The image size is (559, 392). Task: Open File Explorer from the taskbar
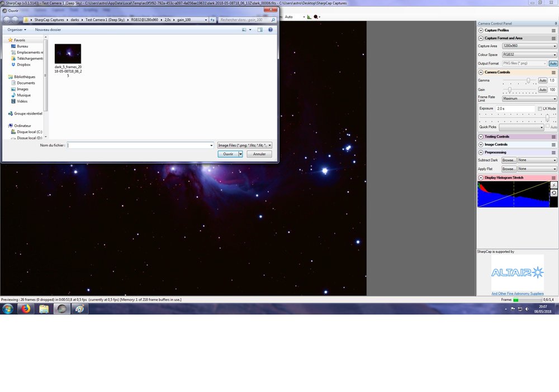click(x=44, y=309)
